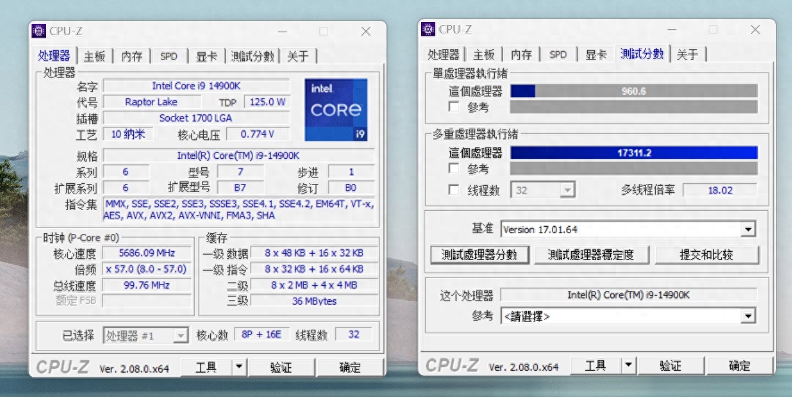
Task: Close the CPU-Z window showing the 处理器 tab
Action: 366,31
